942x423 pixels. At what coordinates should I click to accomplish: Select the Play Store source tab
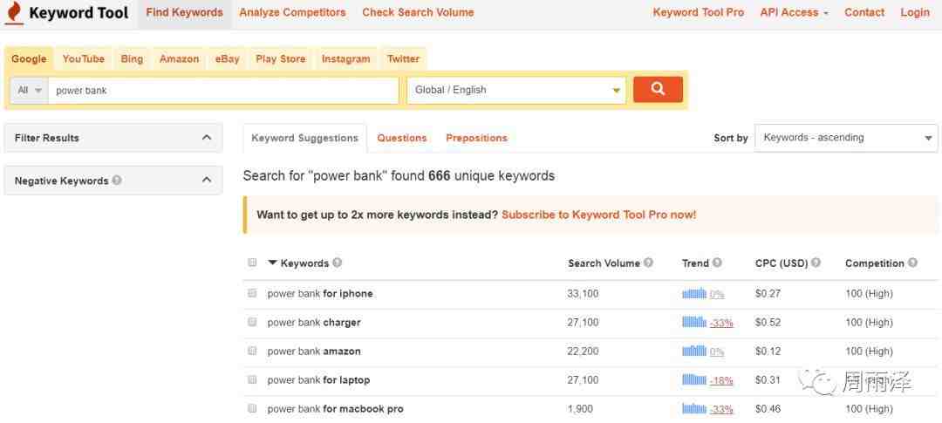pos(281,59)
